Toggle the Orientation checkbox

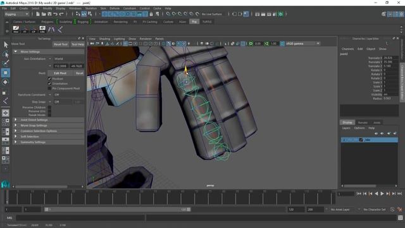click(x=49, y=84)
